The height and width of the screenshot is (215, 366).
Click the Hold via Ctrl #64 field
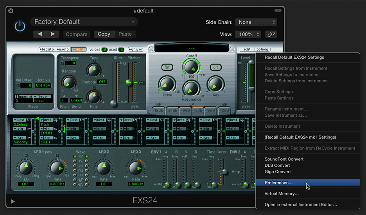tap(43, 85)
